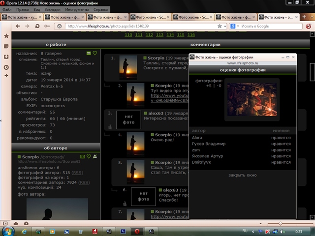Click the plus icon to add sidebar panel
The image size is (315, 236).
6,76
